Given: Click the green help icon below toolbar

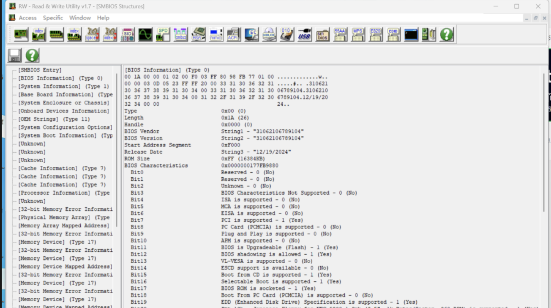Looking at the screenshot, I should (x=32, y=55).
